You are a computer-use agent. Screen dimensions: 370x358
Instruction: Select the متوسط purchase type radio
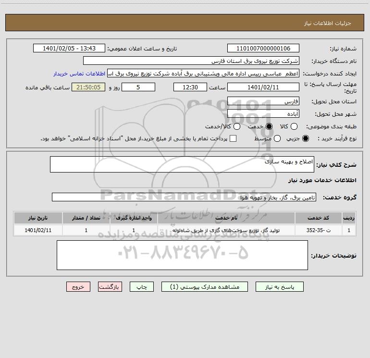(277, 138)
